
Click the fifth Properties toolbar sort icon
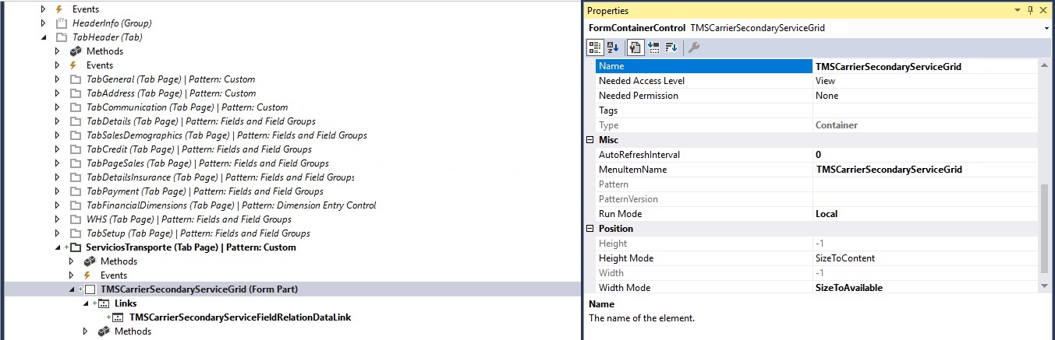point(671,48)
